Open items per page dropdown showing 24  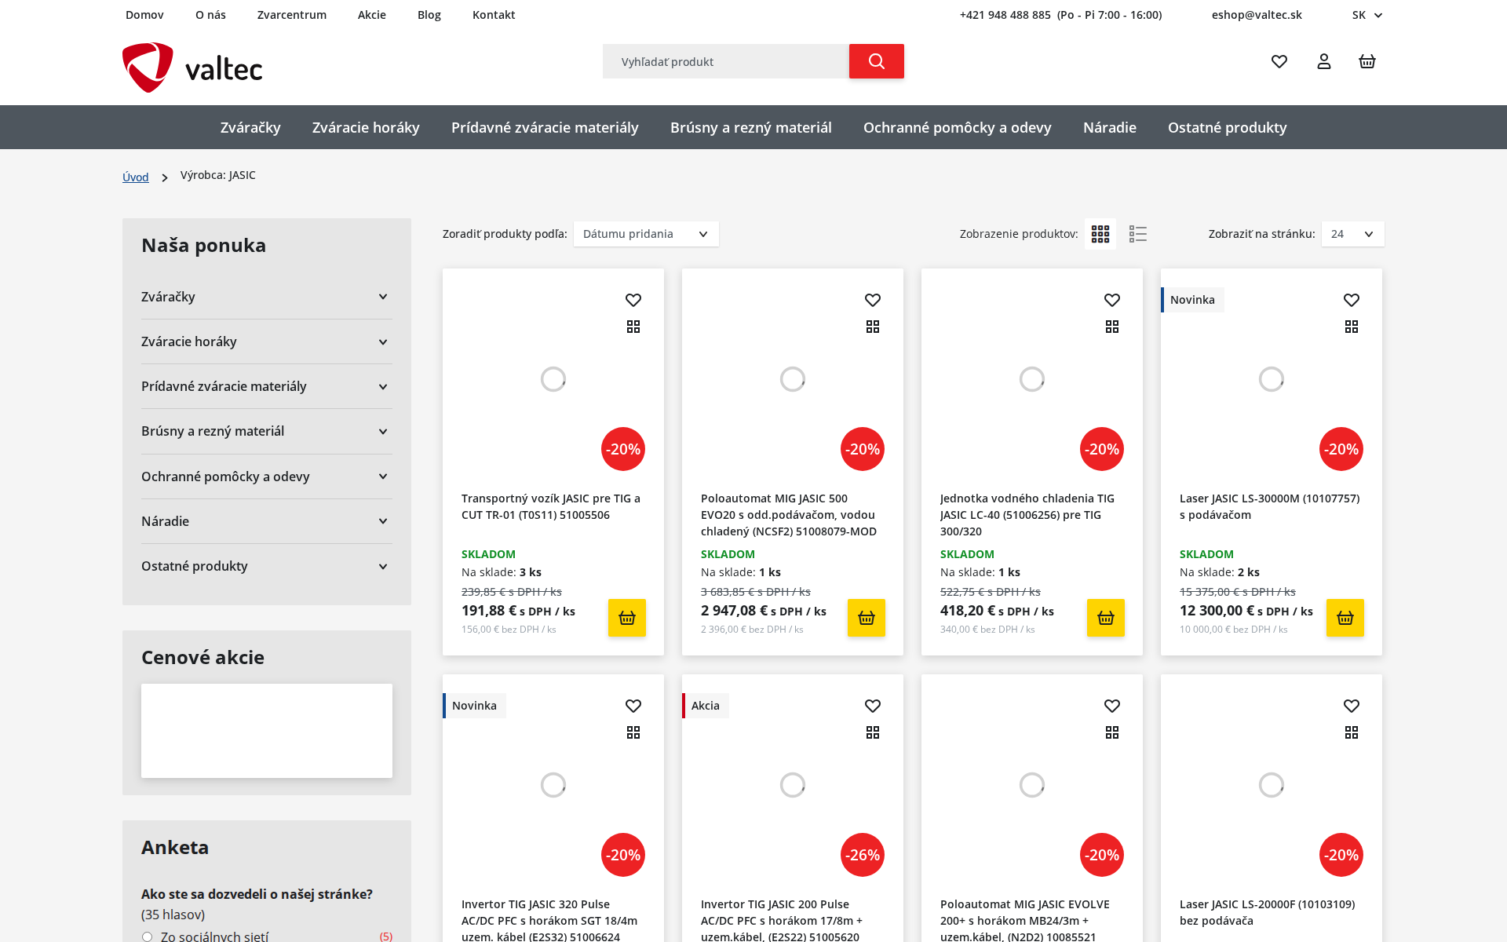tap(1352, 234)
